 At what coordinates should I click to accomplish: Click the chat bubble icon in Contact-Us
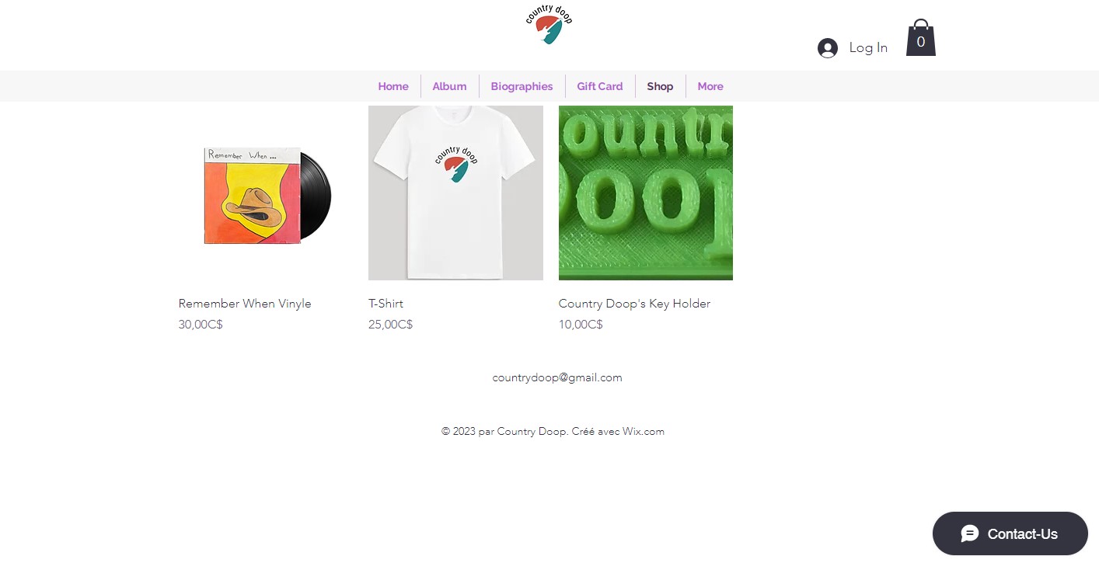pos(970,533)
